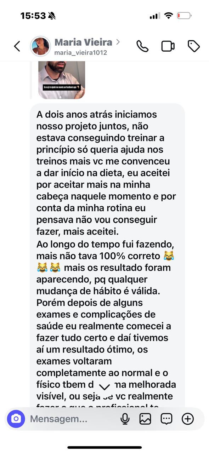Start a video call with Maria Vieira

tap(168, 46)
